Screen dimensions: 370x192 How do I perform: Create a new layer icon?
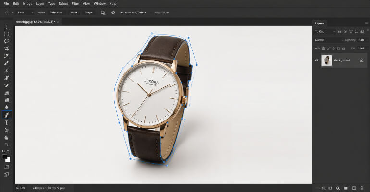[x=354, y=188]
